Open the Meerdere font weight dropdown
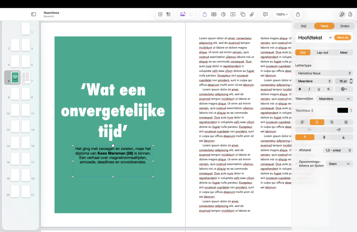This screenshot has width=357, height=232. point(314,81)
